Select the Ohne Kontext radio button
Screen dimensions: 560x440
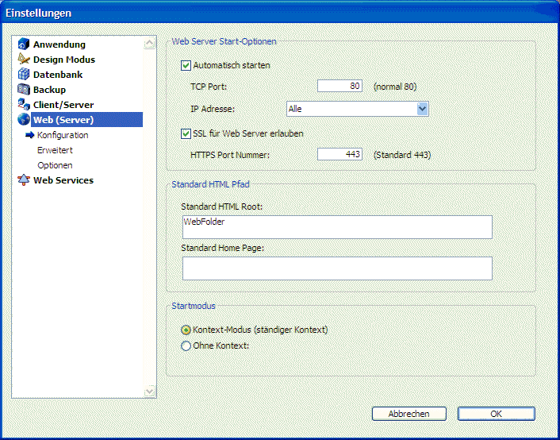click(x=186, y=345)
